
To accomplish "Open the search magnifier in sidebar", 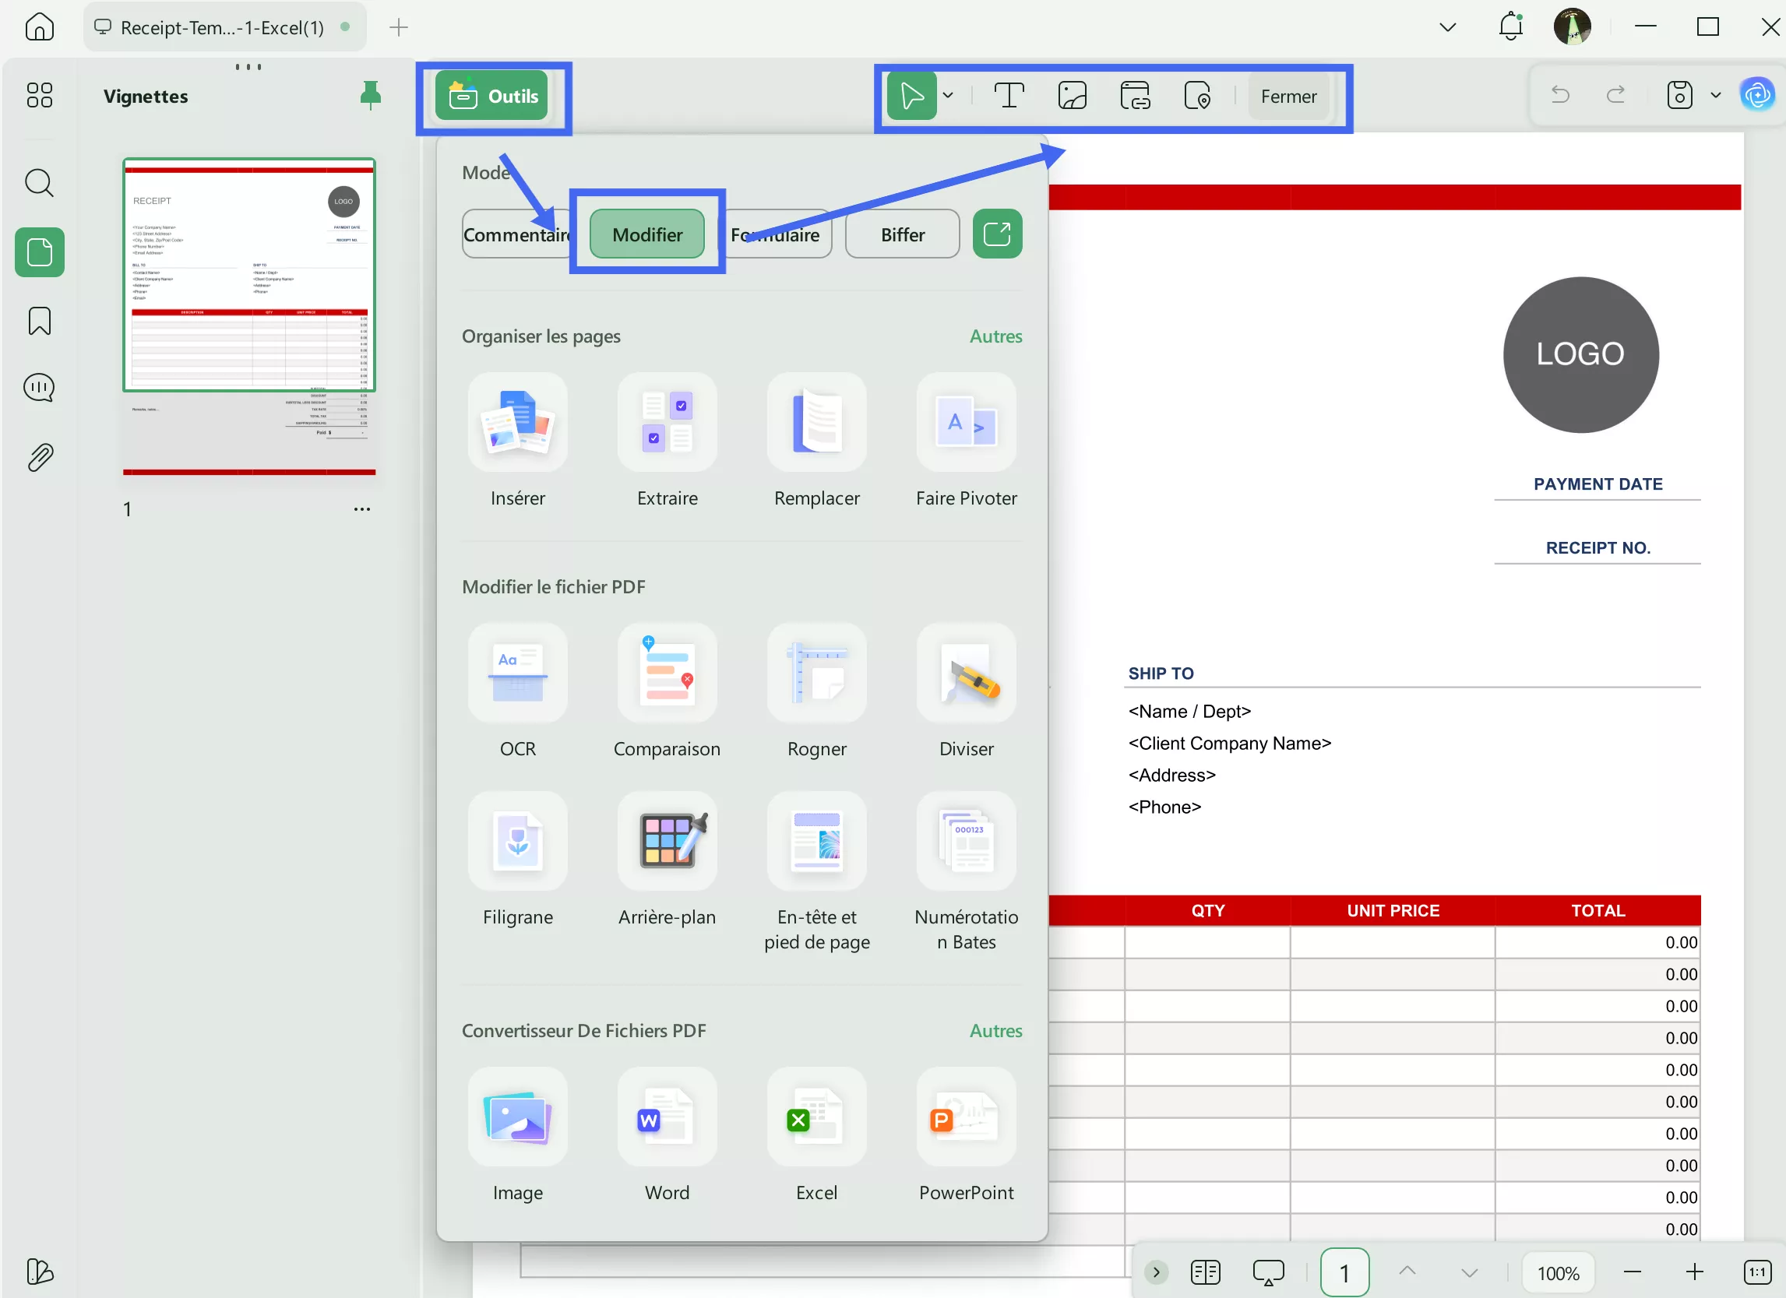I will [40, 183].
